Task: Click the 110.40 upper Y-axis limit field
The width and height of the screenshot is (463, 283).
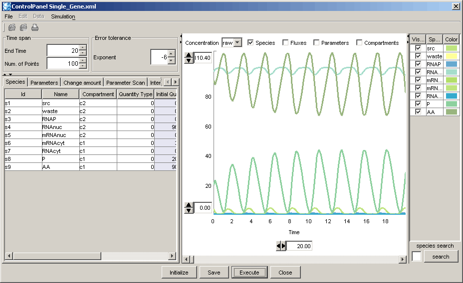Action: pos(202,58)
